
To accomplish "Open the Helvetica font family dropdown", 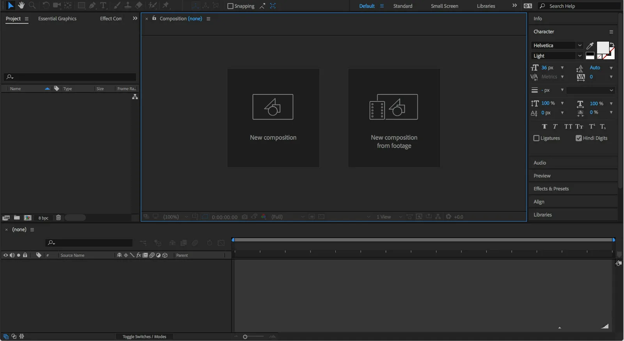I will [x=557, y=45].
